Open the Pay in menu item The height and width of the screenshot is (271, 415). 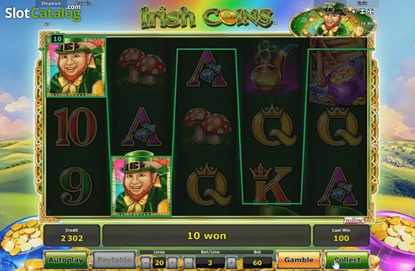point(83,3)
